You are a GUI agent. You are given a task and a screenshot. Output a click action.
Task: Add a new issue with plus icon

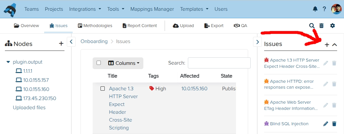coord(327,45)
